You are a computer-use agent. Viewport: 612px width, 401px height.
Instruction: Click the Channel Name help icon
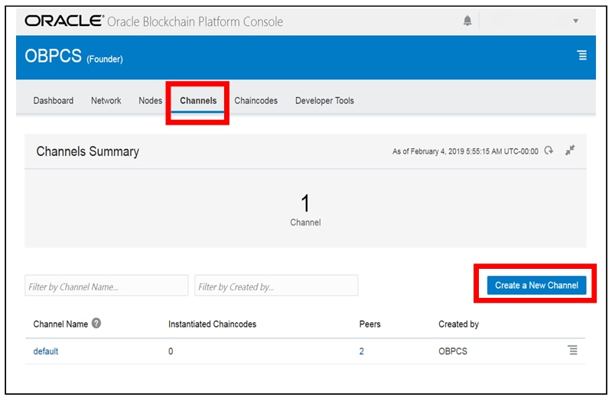tap(96, 324)
